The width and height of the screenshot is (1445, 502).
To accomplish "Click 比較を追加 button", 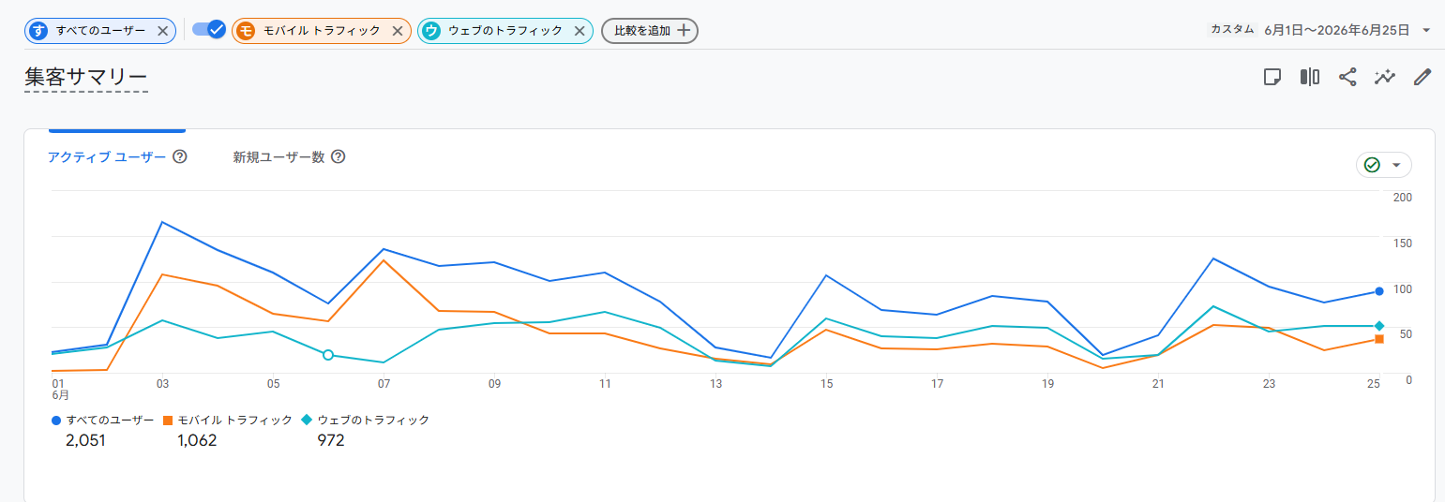I will tap(650, 31).
